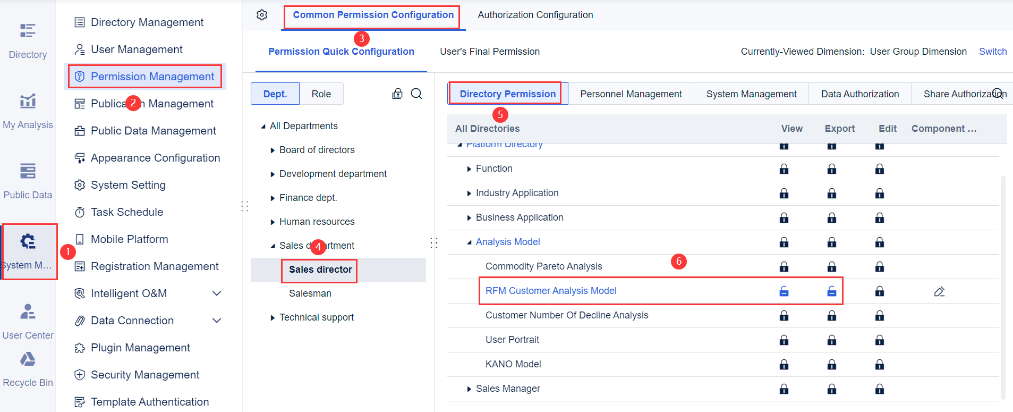Viewport: 1013px width, 412px height.
Task: Collapse the Analysis Model directory
Action: [469, 242]
